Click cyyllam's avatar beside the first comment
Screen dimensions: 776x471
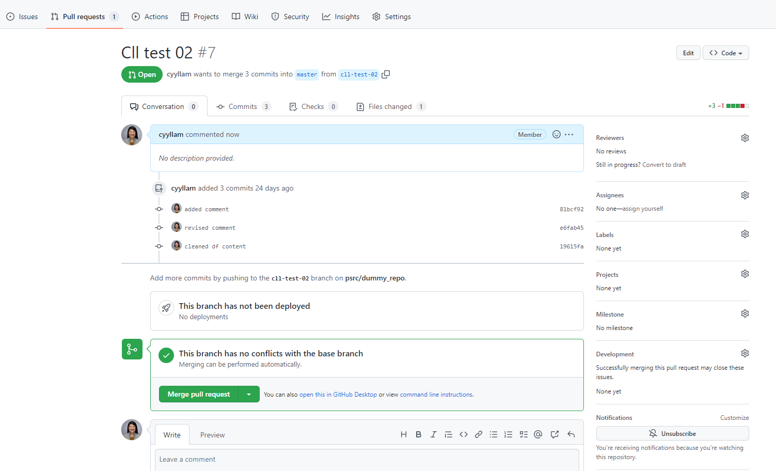(x=132, y=135)
